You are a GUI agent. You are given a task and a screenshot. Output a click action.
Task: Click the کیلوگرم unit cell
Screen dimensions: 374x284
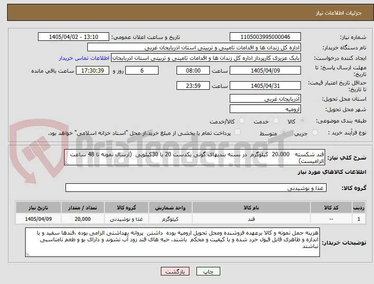tap(170, 219)
